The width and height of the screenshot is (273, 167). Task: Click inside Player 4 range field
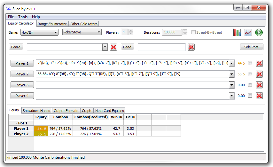pyautogui.click(x=132, y=96)
